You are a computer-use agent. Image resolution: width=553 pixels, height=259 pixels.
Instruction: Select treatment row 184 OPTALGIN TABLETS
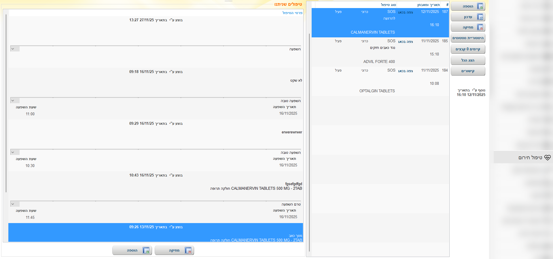[x=380, y=81]
